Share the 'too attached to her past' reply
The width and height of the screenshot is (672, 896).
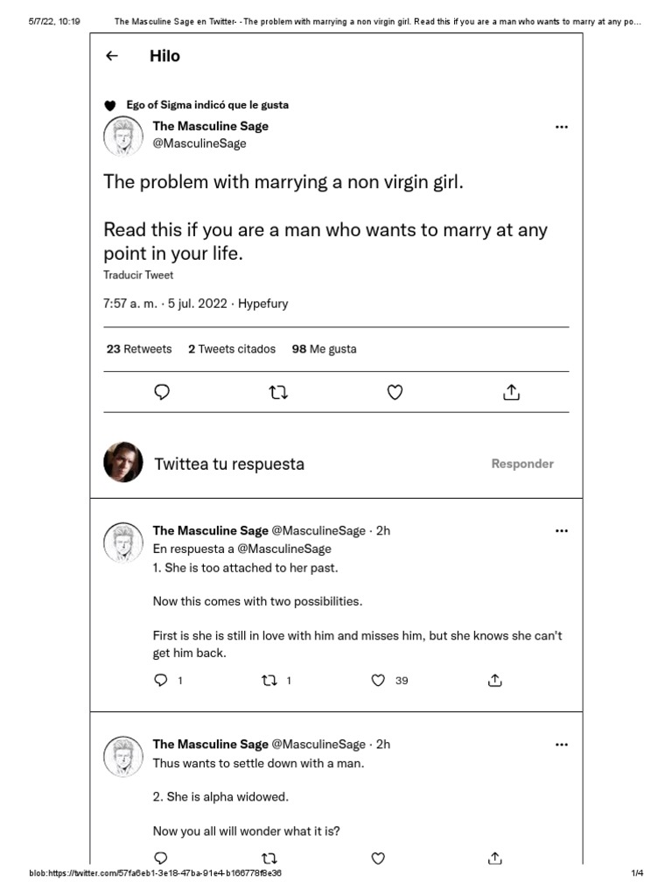494,680
